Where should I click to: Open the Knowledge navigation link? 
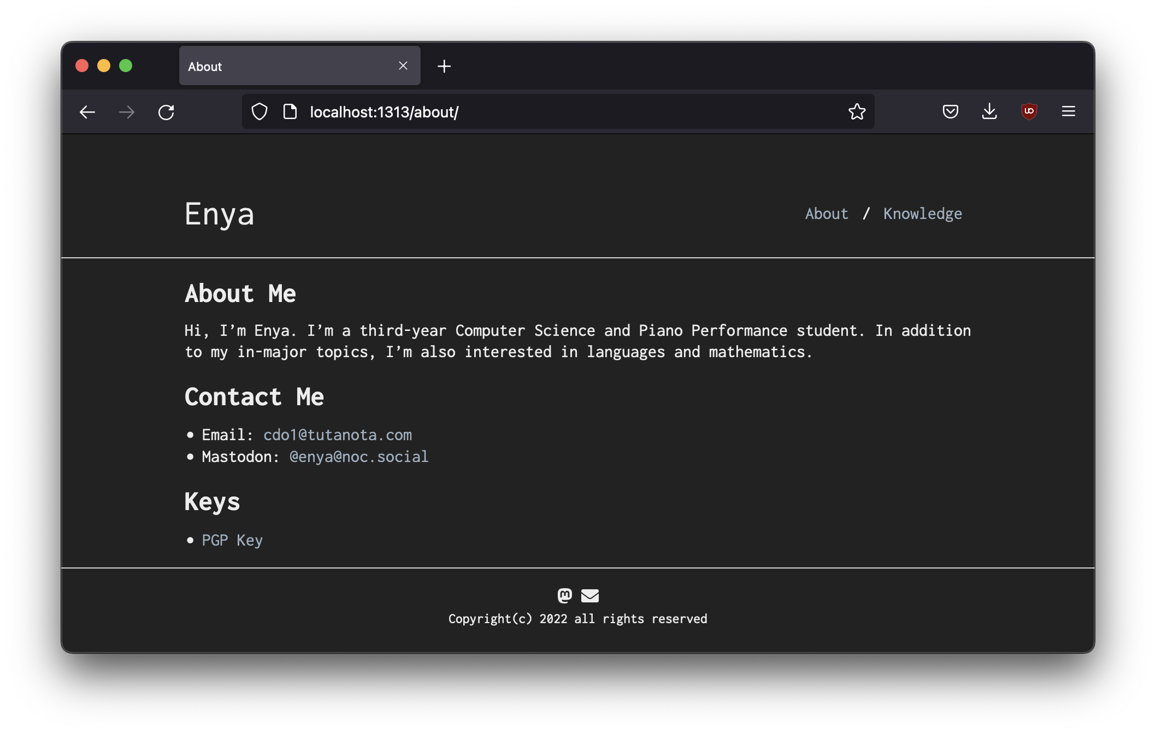pyautogui.click(x=923, y=214)
